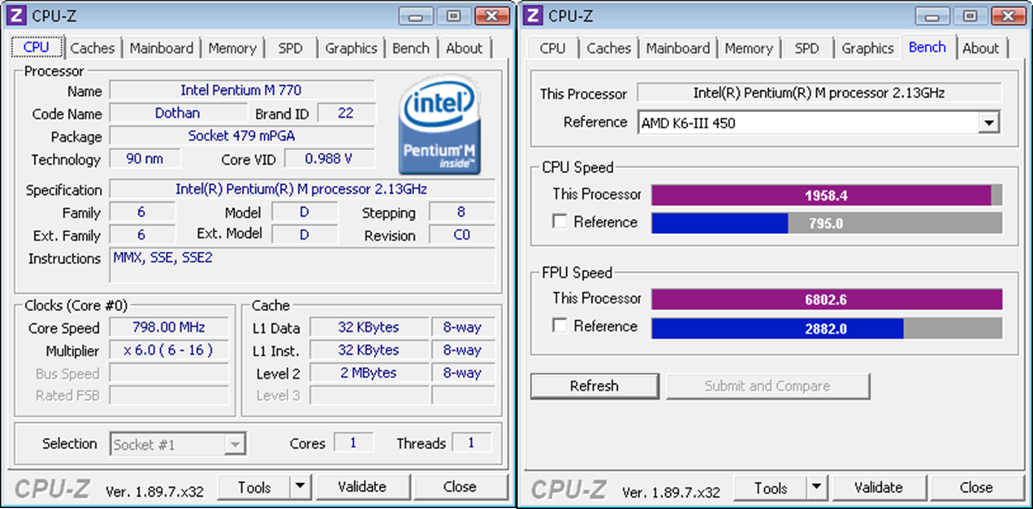Click the Stepping value 8
1033x509 pixels.
(461, 213)
